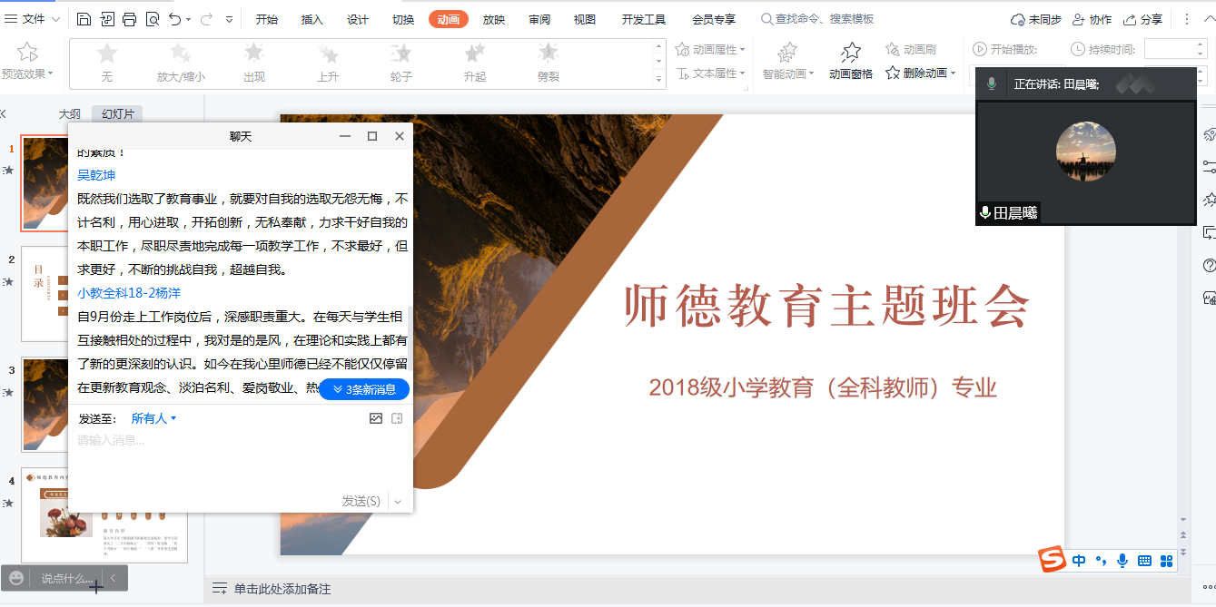
Task: Open the 动画窗格 animation pane
Action: pyautogui.click(x=850, y=61)
